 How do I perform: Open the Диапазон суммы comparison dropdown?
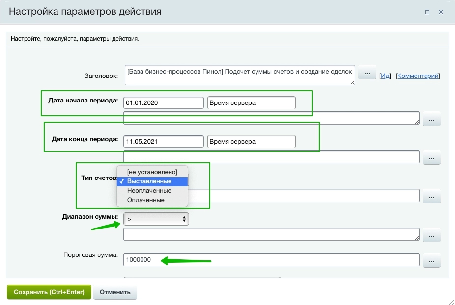pos(156,219)
